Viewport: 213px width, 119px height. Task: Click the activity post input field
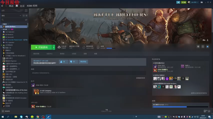click(x=89, y=73)
